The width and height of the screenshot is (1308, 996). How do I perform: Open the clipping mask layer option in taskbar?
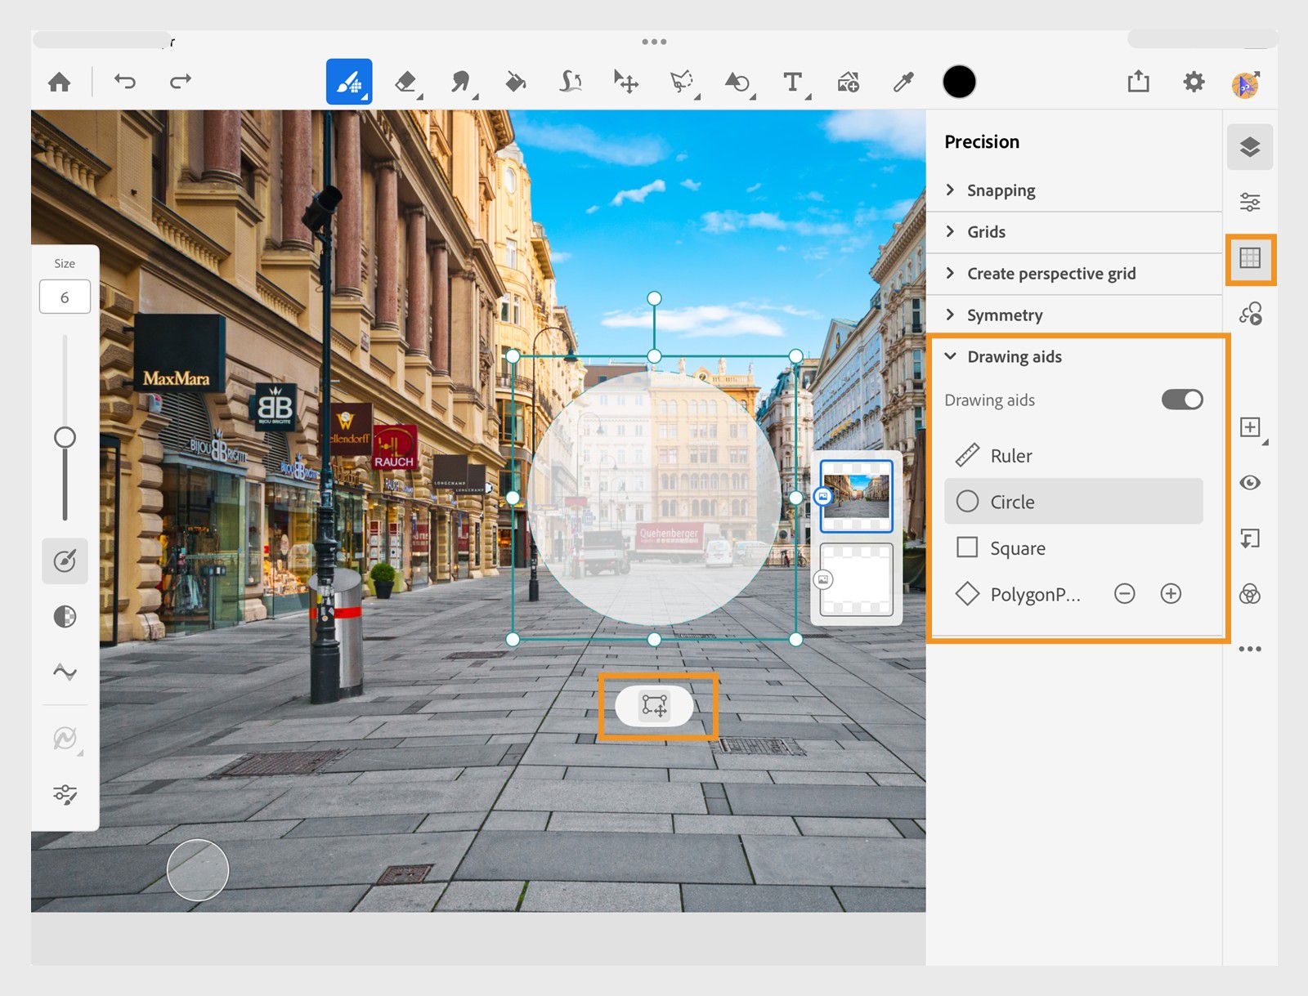(x=1250, y=538)
